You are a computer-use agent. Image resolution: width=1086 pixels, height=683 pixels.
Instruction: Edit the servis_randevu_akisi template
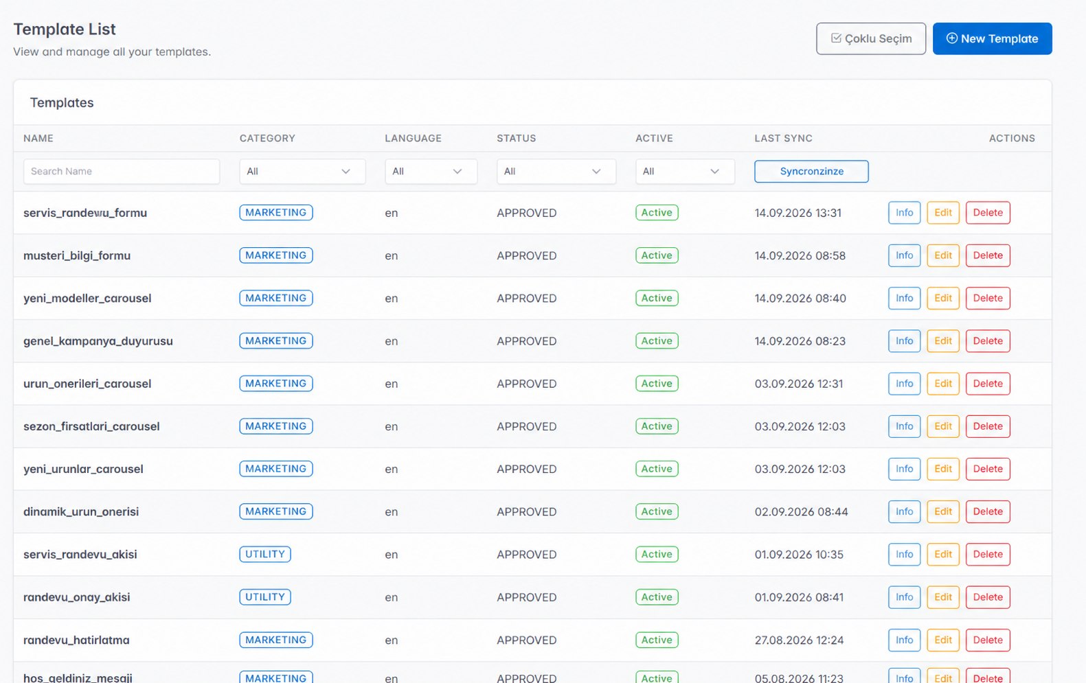[943, 555]
